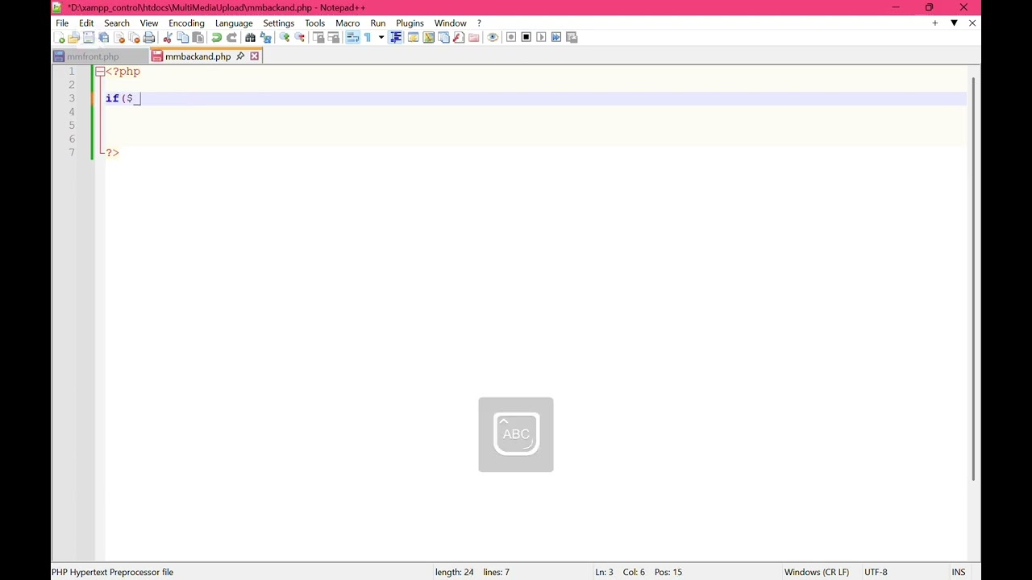The height and width of the screenshot is (580, 1032).
Task: Click the Open file toolbar icon
Action: 73,37
